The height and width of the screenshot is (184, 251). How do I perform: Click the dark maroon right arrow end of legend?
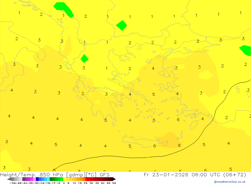(114, 179)
